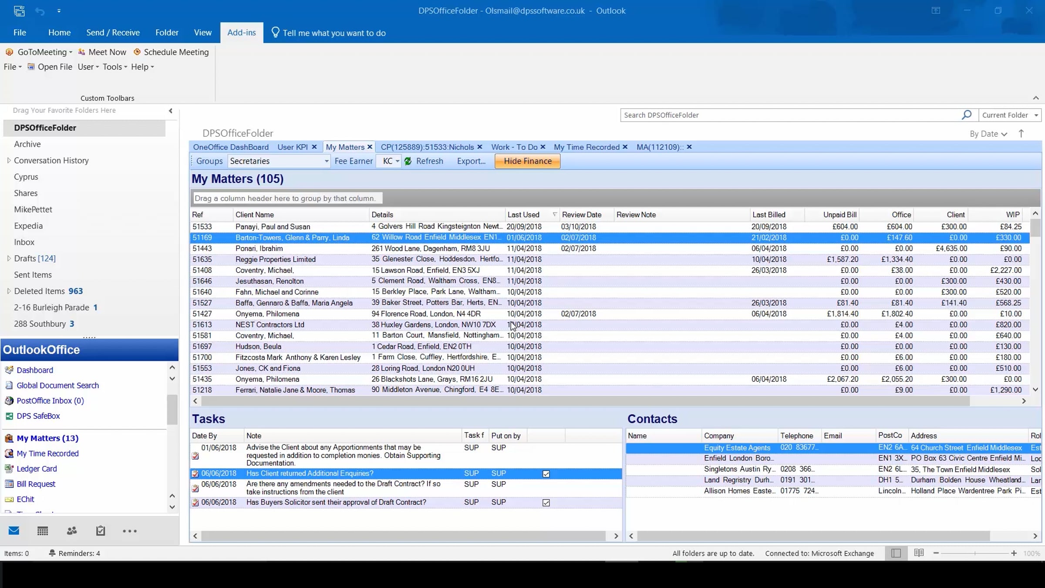Open the Ledger Card icon
1045x588 pixels.
[9, 469]
